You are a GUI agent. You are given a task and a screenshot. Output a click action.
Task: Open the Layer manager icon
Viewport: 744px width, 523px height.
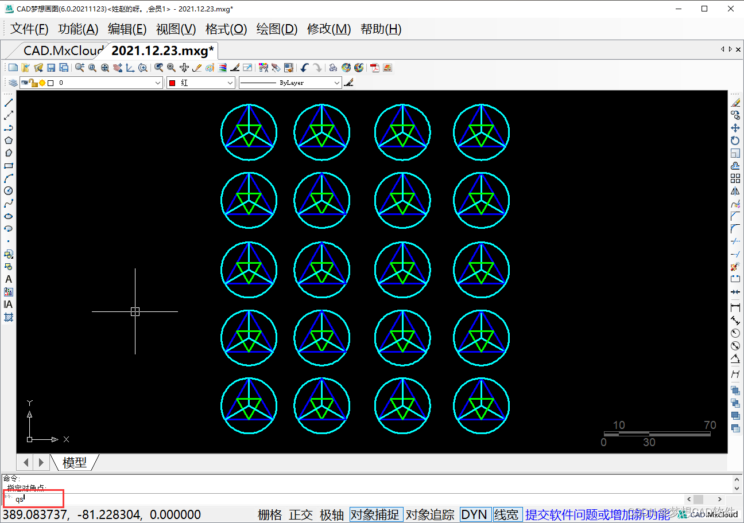point(13,83)
